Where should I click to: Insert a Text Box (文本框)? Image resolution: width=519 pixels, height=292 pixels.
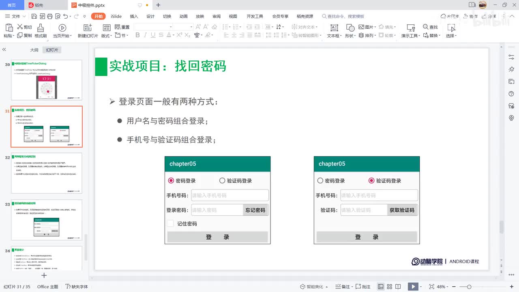click(334, 31)
